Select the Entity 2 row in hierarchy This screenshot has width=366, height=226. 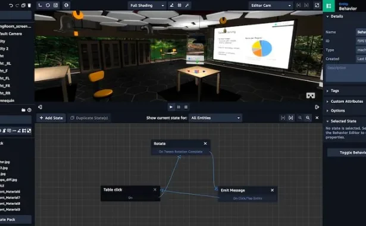pyautogui.click(x=16, y=49)
